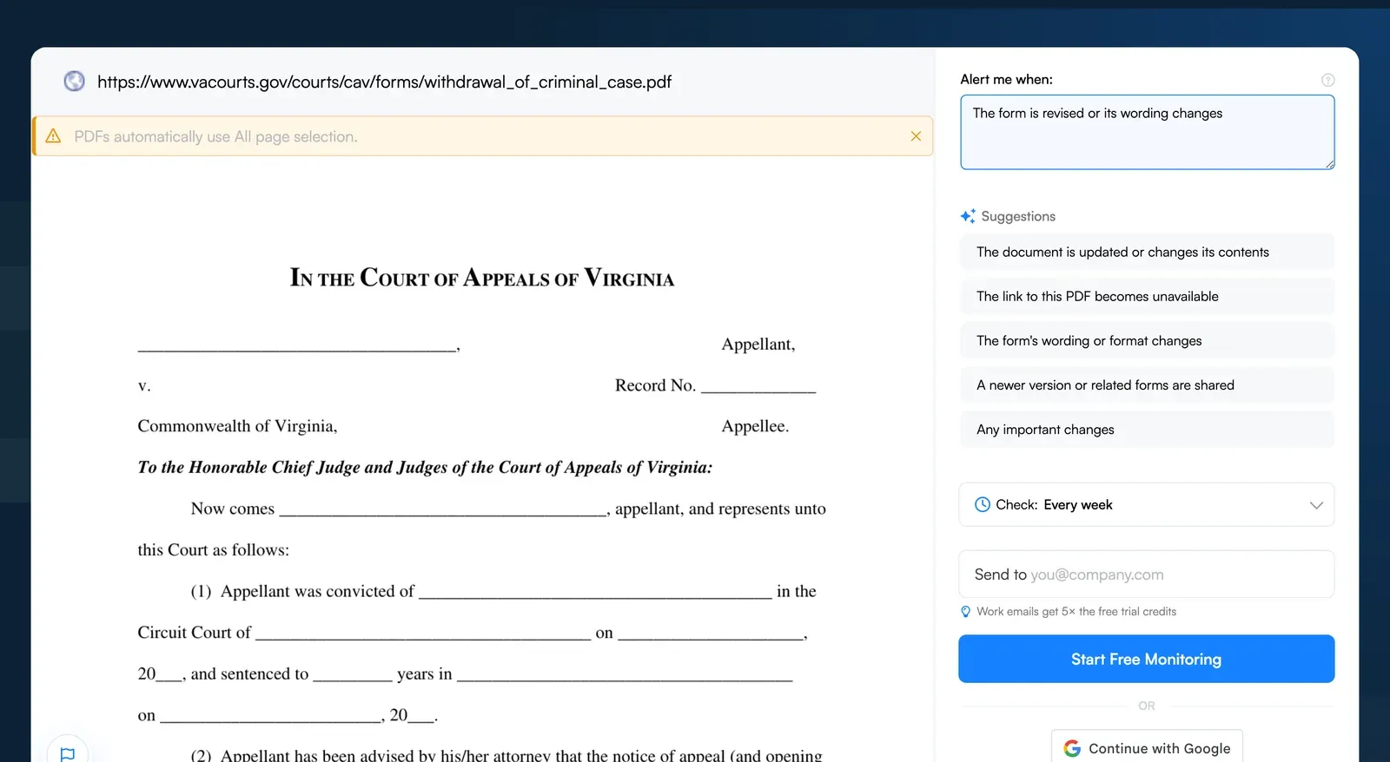Click the PDF URL text in the address bar
The width and height of the screenshot is (1390, 762).
[x=384, y=82]
